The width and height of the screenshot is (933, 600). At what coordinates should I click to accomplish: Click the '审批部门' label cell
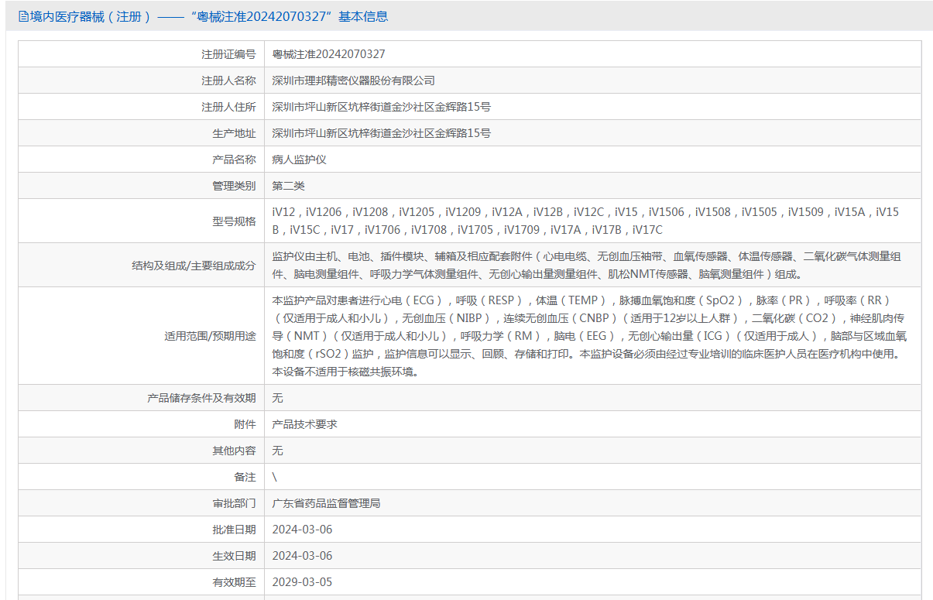[142, 503]
